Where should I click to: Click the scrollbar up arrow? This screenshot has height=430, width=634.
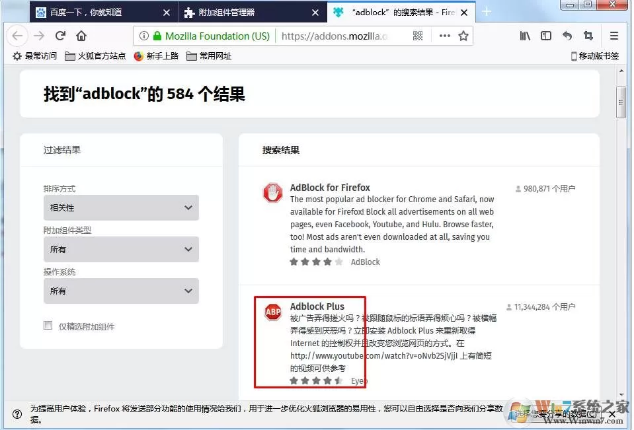coord(621,71)
